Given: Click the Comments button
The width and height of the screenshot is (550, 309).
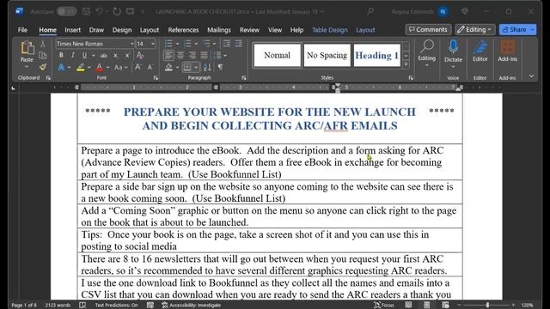Looking at the screenshot, I should coord(428,29).
